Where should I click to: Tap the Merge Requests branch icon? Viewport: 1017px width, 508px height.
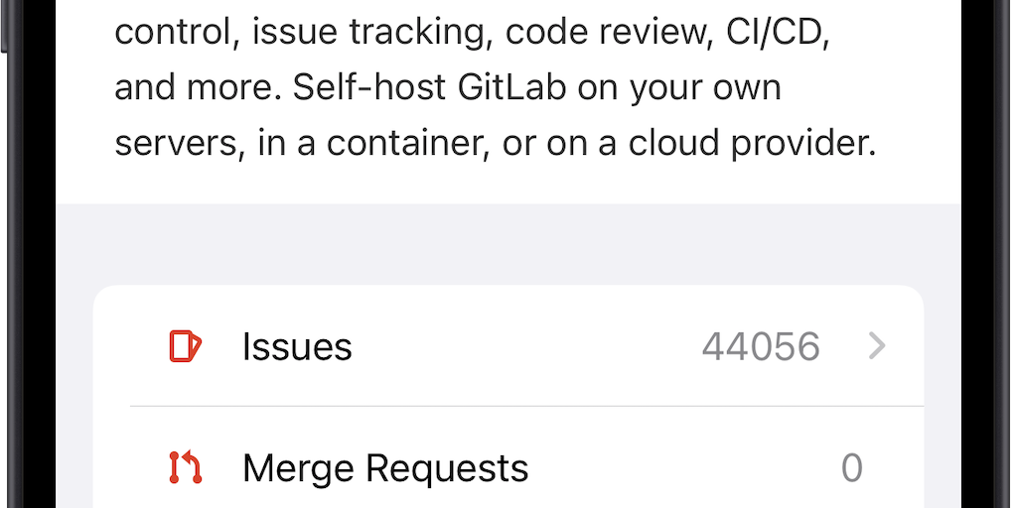pyautogui.click(x=185, y=466)
